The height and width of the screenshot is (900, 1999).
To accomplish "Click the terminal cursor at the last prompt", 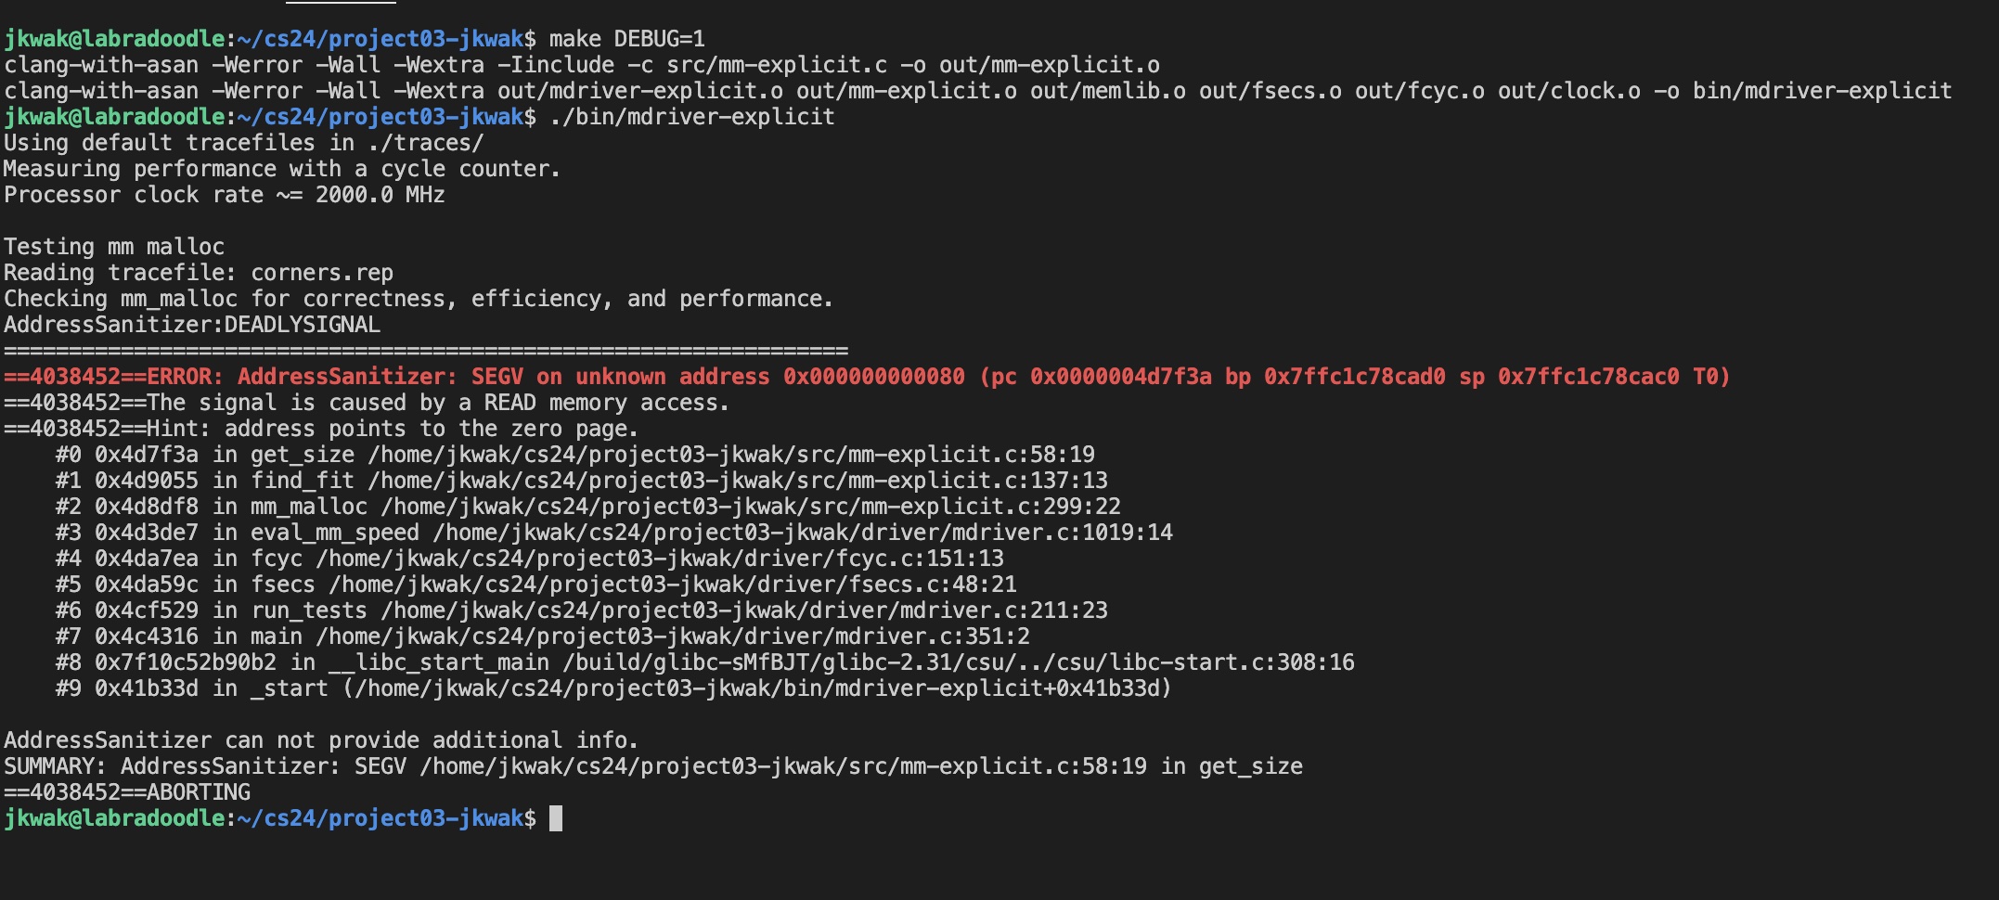I will 556,818.
